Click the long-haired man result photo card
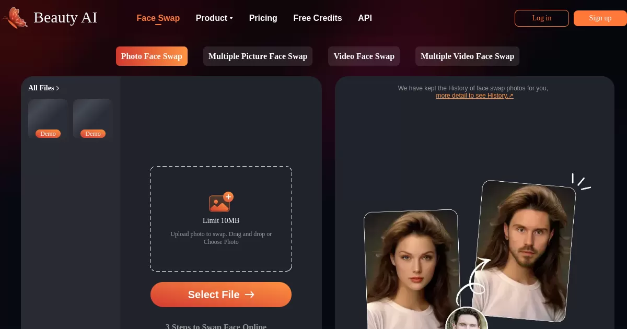 tap(524, 251)
